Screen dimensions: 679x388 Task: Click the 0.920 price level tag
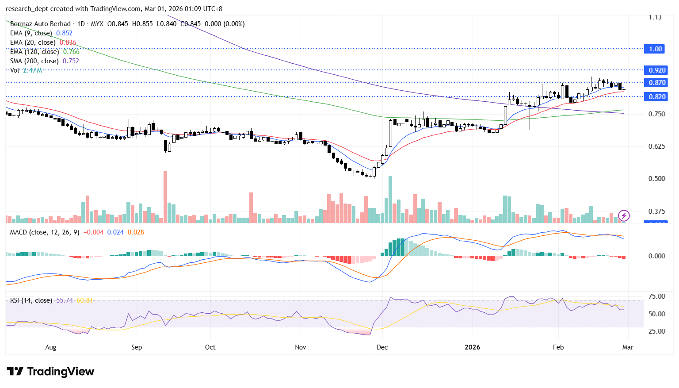(656, 70)
